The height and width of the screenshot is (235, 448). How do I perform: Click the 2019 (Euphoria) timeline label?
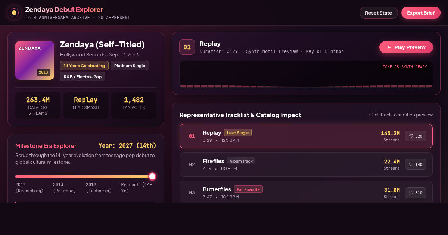tap(99, 188)
